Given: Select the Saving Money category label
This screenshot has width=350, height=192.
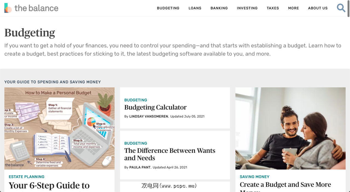Looking at the screenshot, I should (x=255, y=177).
